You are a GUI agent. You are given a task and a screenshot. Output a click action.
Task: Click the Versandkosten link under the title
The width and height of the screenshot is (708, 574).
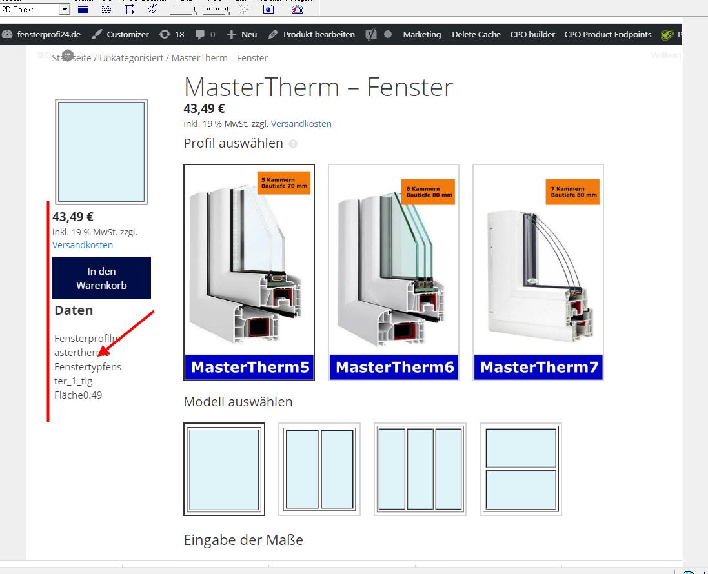pos(301,124)
